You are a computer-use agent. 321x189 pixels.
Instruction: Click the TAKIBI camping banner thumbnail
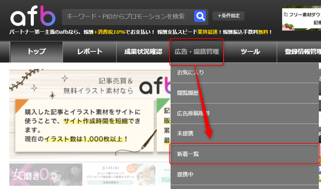119,175
